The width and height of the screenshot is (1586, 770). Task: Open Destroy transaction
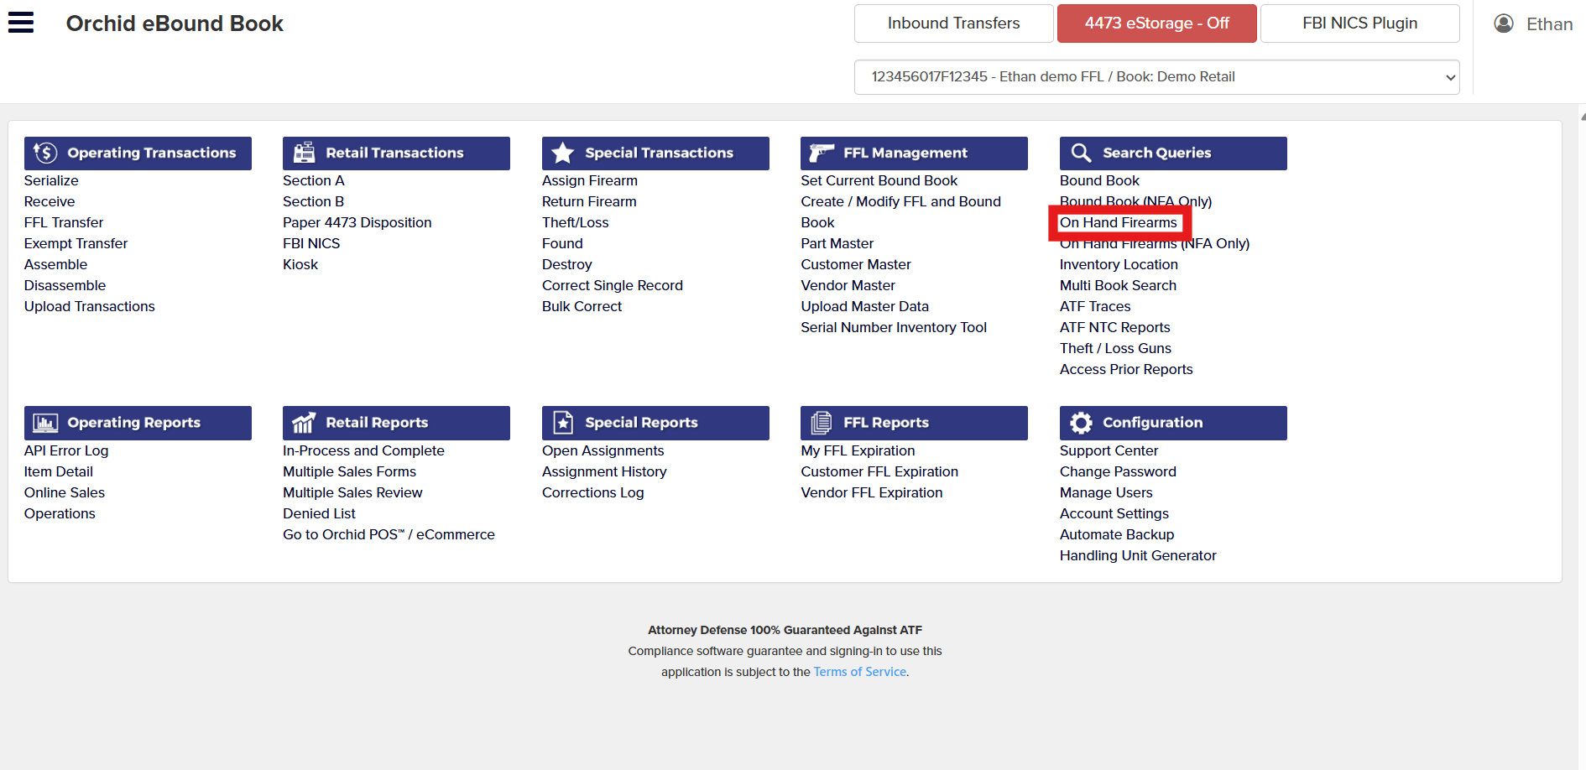(566, 264)
